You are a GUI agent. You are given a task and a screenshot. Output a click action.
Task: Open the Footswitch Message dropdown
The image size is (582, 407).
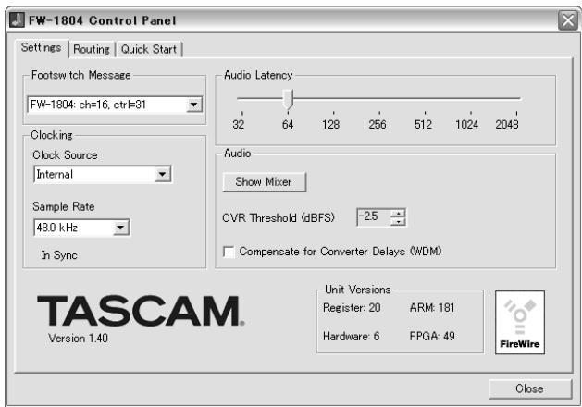coord(193,105)
